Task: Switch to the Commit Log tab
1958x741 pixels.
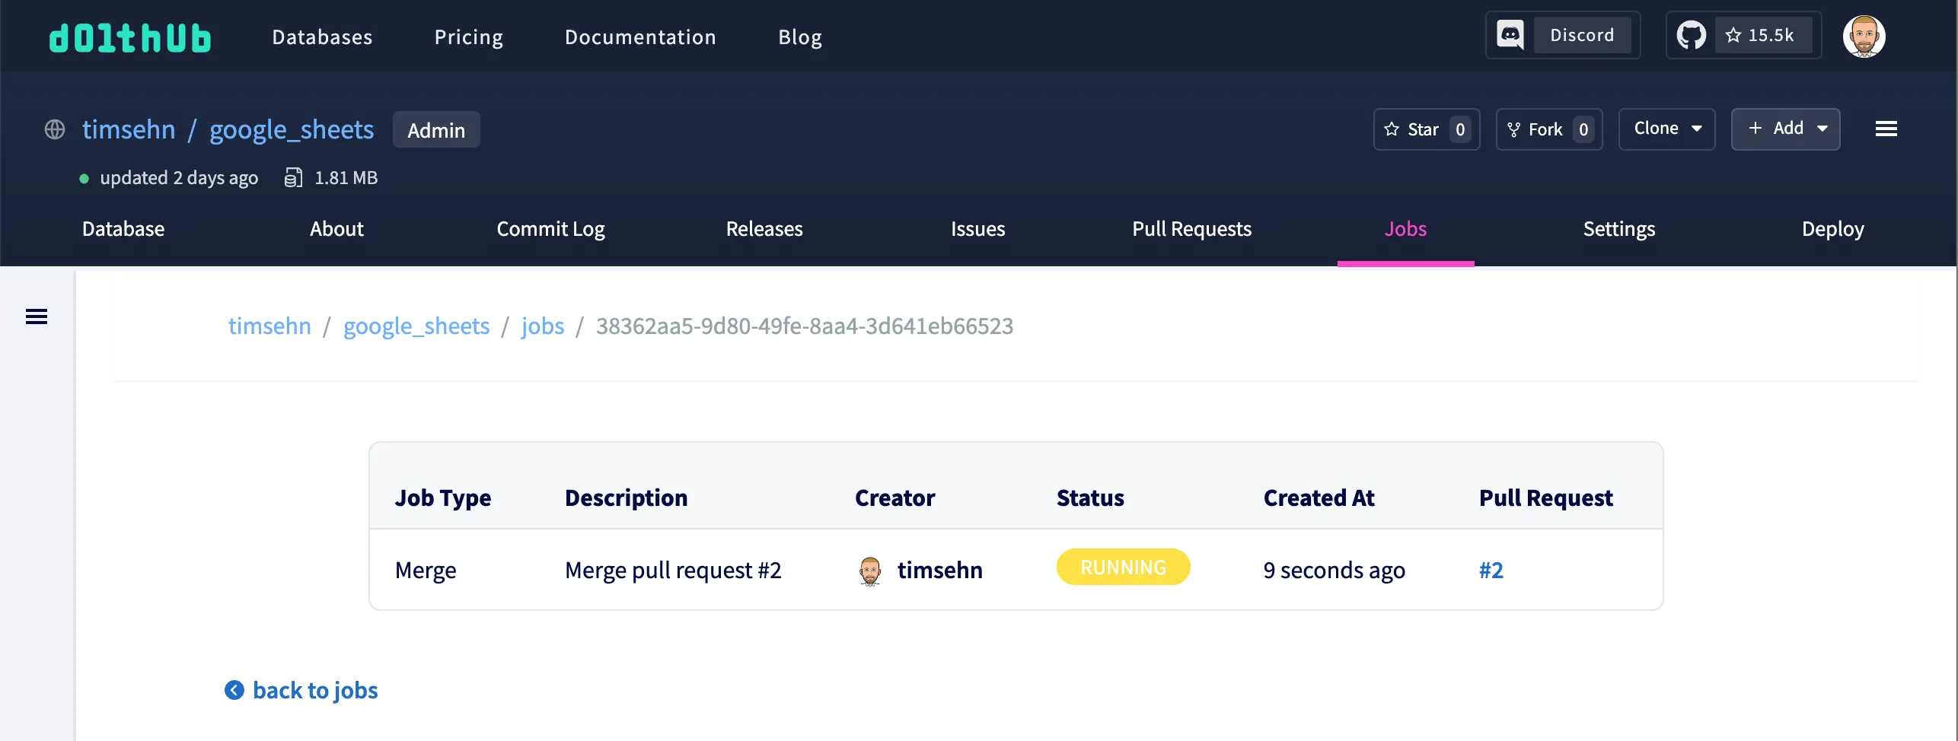Action: [550, 229]
